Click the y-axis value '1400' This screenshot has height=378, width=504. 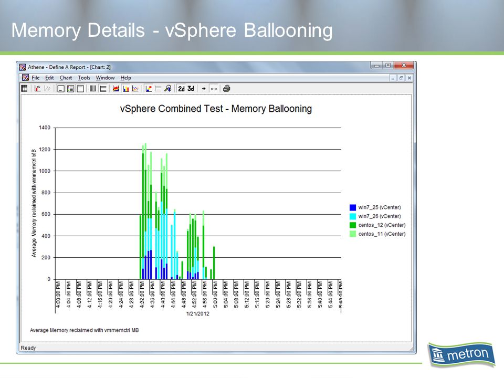[45, 128]
